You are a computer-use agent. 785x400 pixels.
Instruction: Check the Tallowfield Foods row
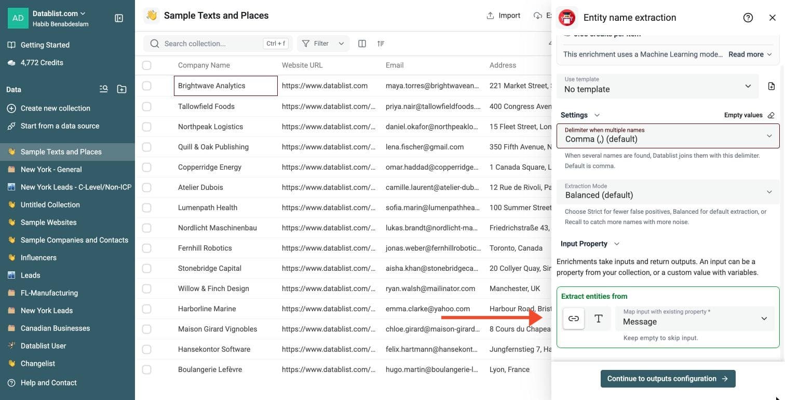(x=147, y=106)
